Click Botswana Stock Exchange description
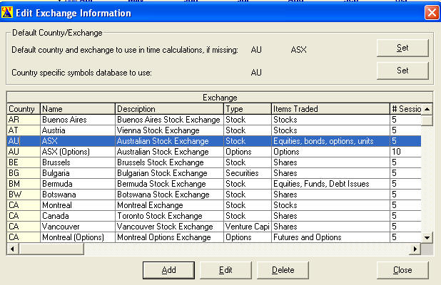 [x=169, y=195]
